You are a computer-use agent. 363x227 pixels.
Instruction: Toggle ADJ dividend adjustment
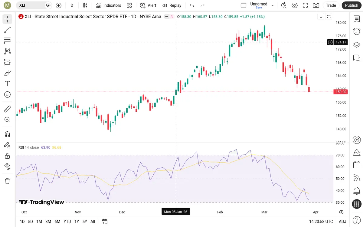coord(342,222)
